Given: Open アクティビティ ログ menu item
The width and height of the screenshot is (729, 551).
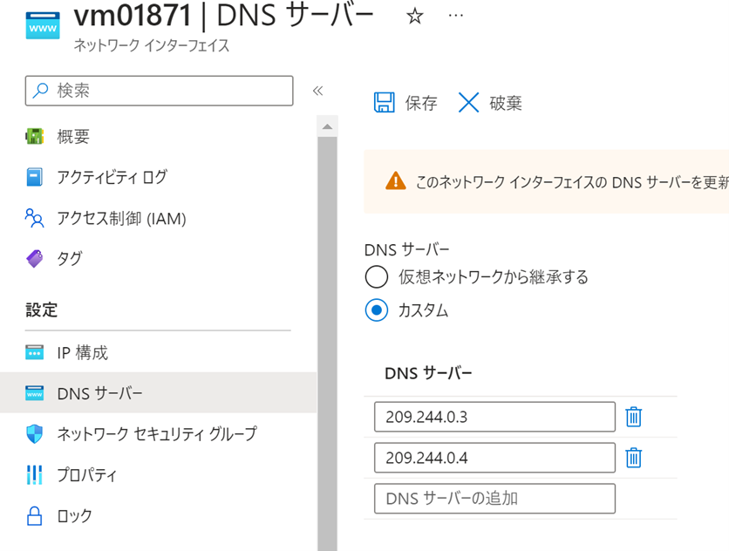Looking at the screenshot, I should [x=112, y=177].
